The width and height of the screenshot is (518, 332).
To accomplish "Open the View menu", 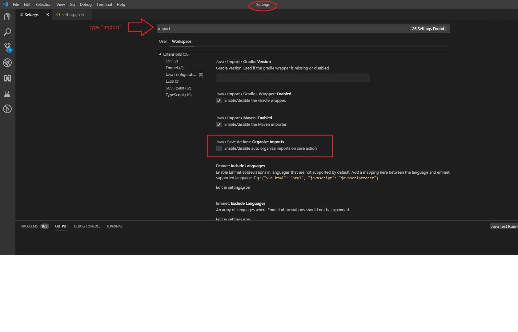I will pyautogui.click(x=61, y=4).
